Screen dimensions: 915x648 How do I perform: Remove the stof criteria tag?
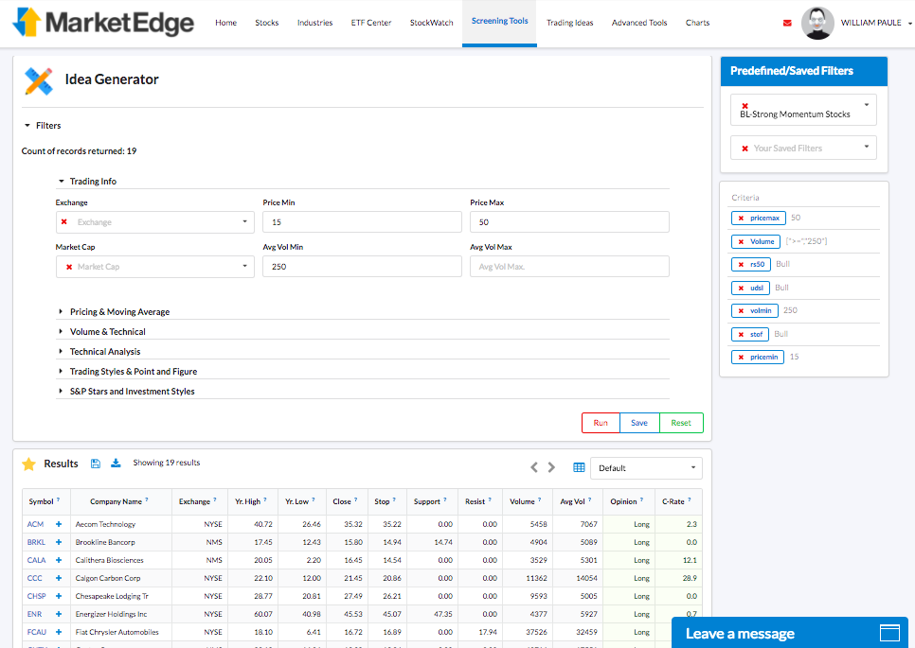coord(741,334)
